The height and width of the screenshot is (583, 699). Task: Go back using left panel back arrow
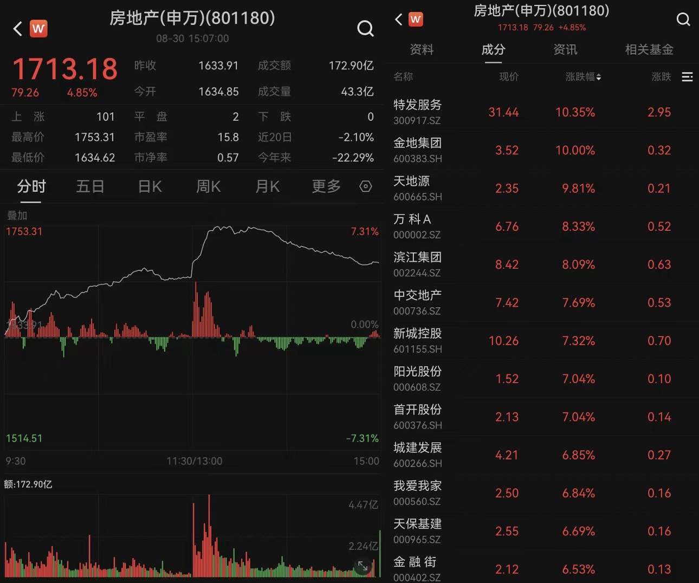(x=17, y=29)
